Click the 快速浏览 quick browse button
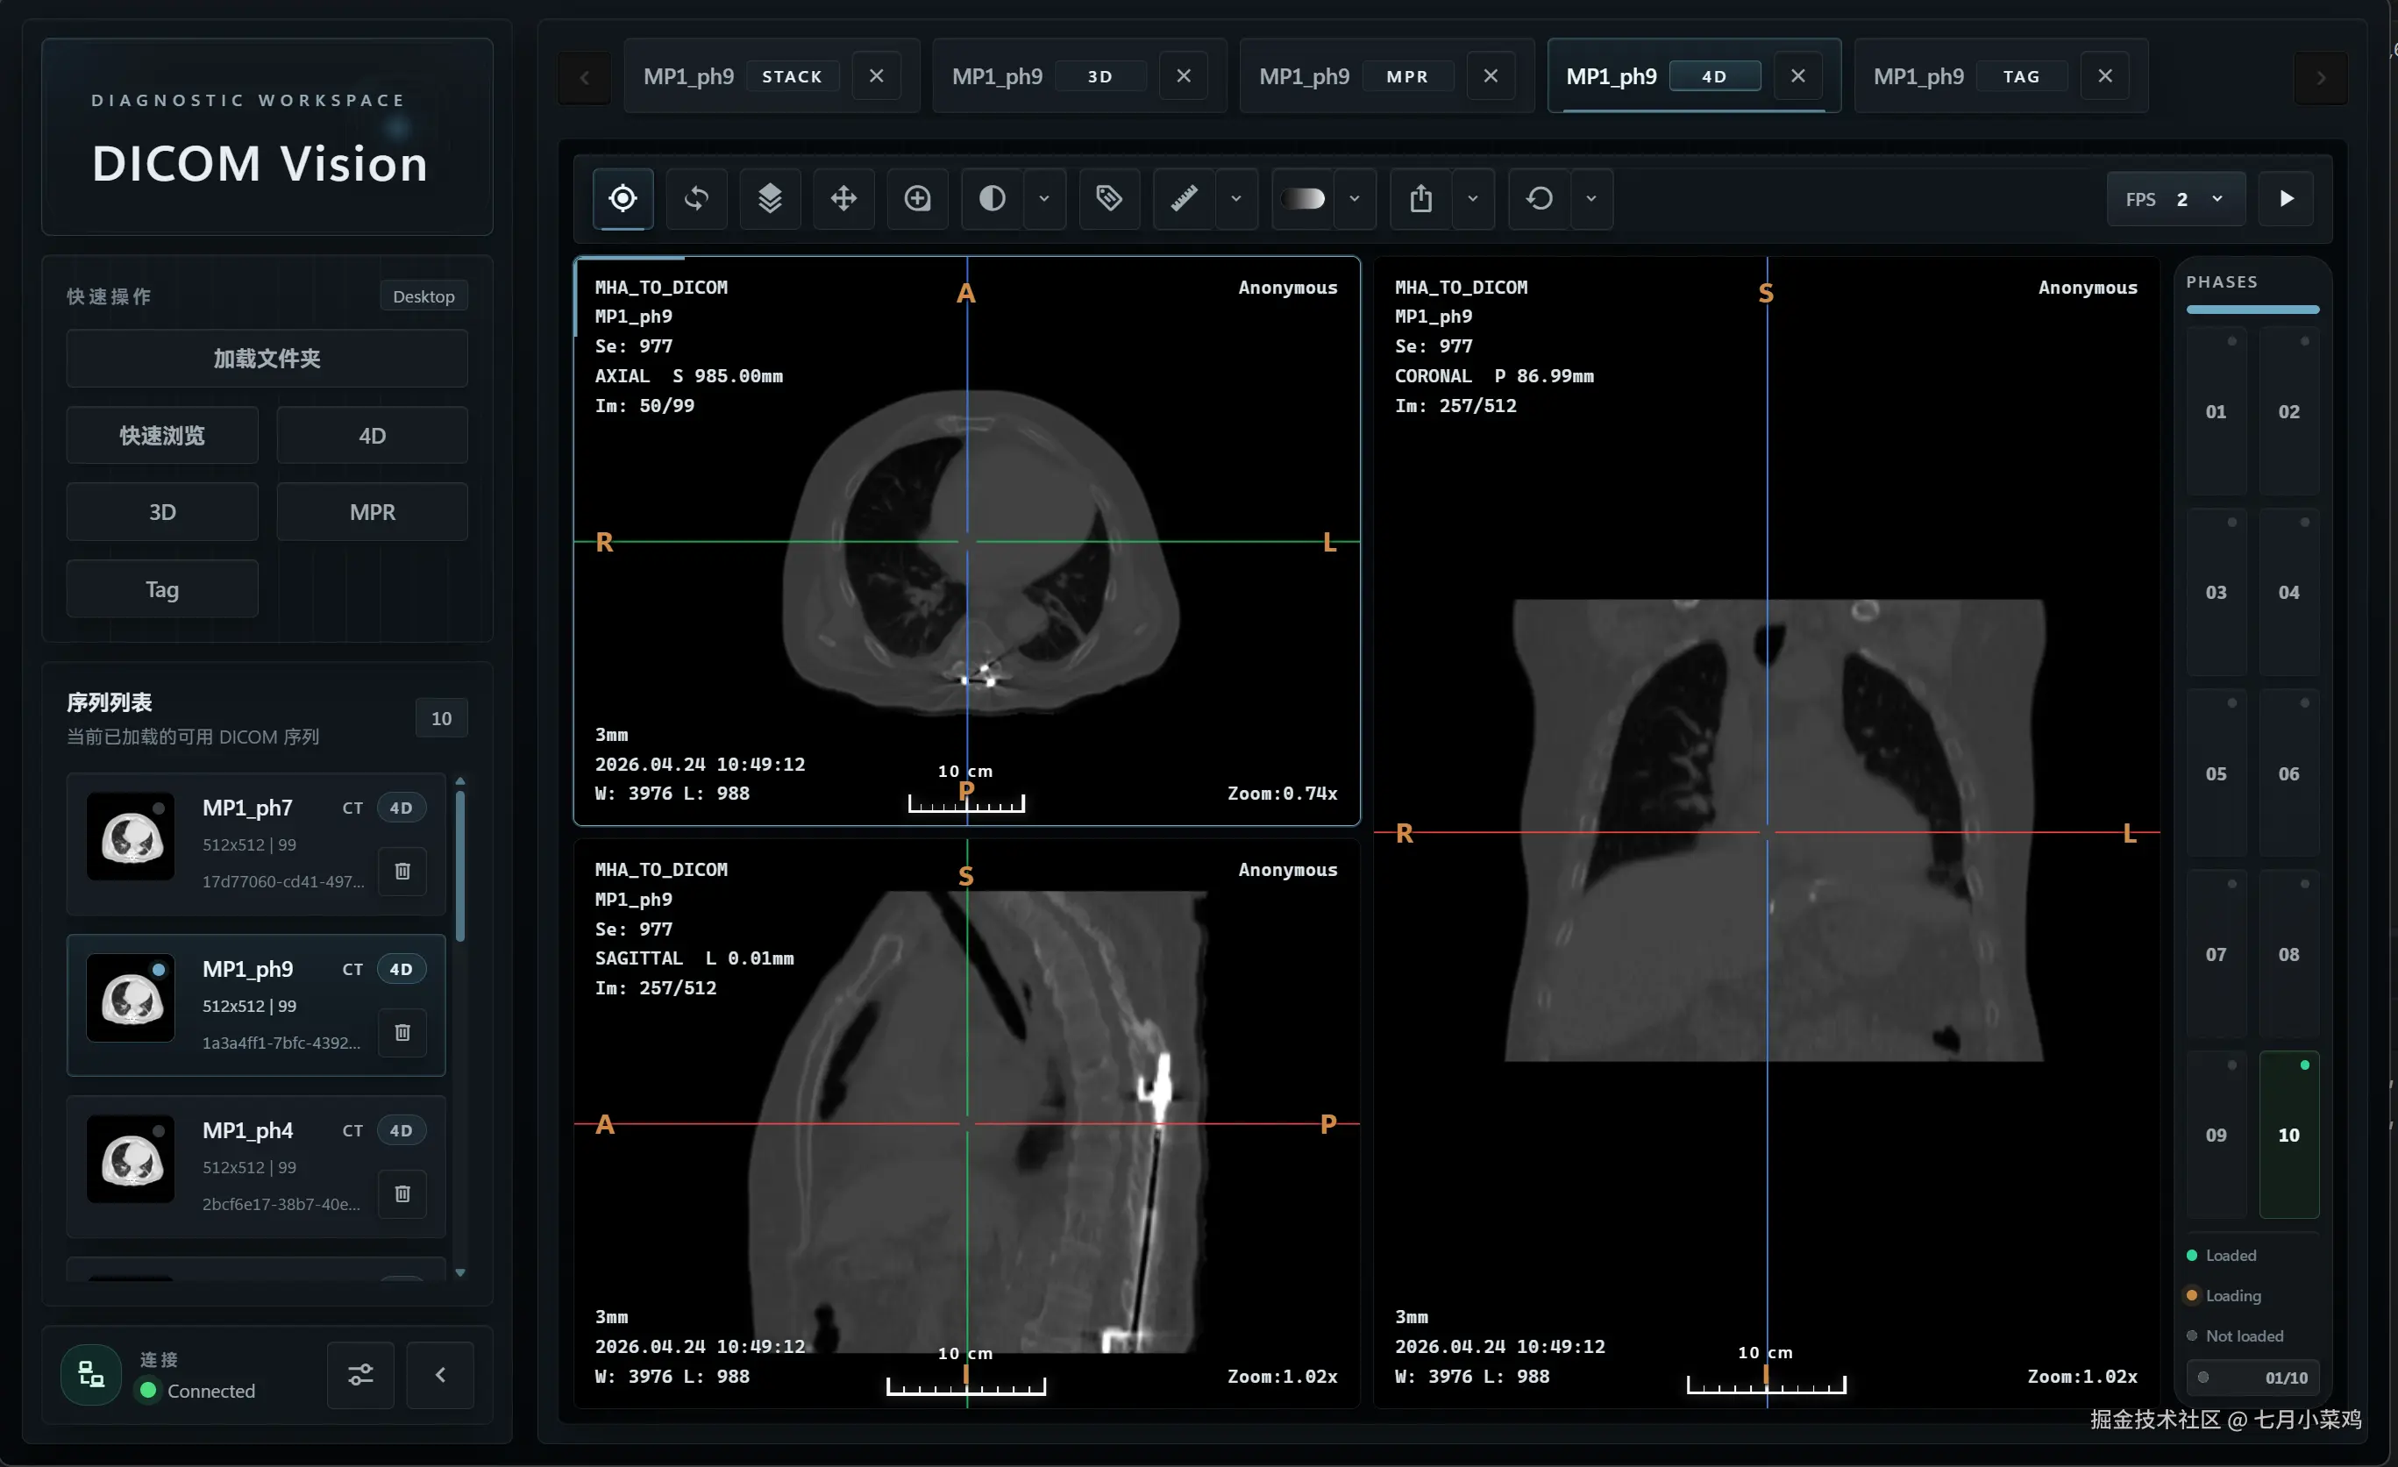This screenshot has height=1467, width=2398. tap(161, 435)
